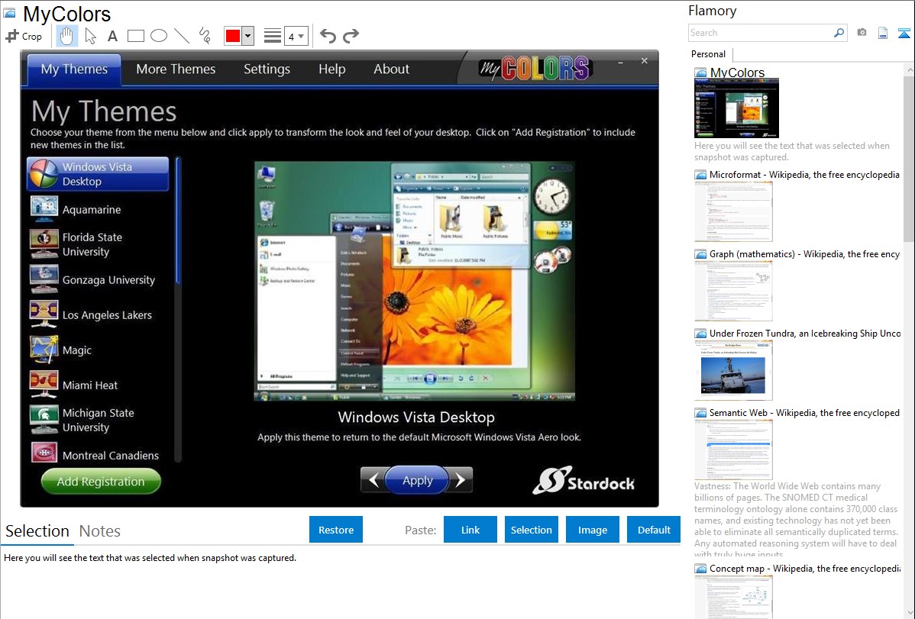The image size is (915, 619).
Task: Open the Microformat Wikipedia snapshot title
Action: coord(804,175)
